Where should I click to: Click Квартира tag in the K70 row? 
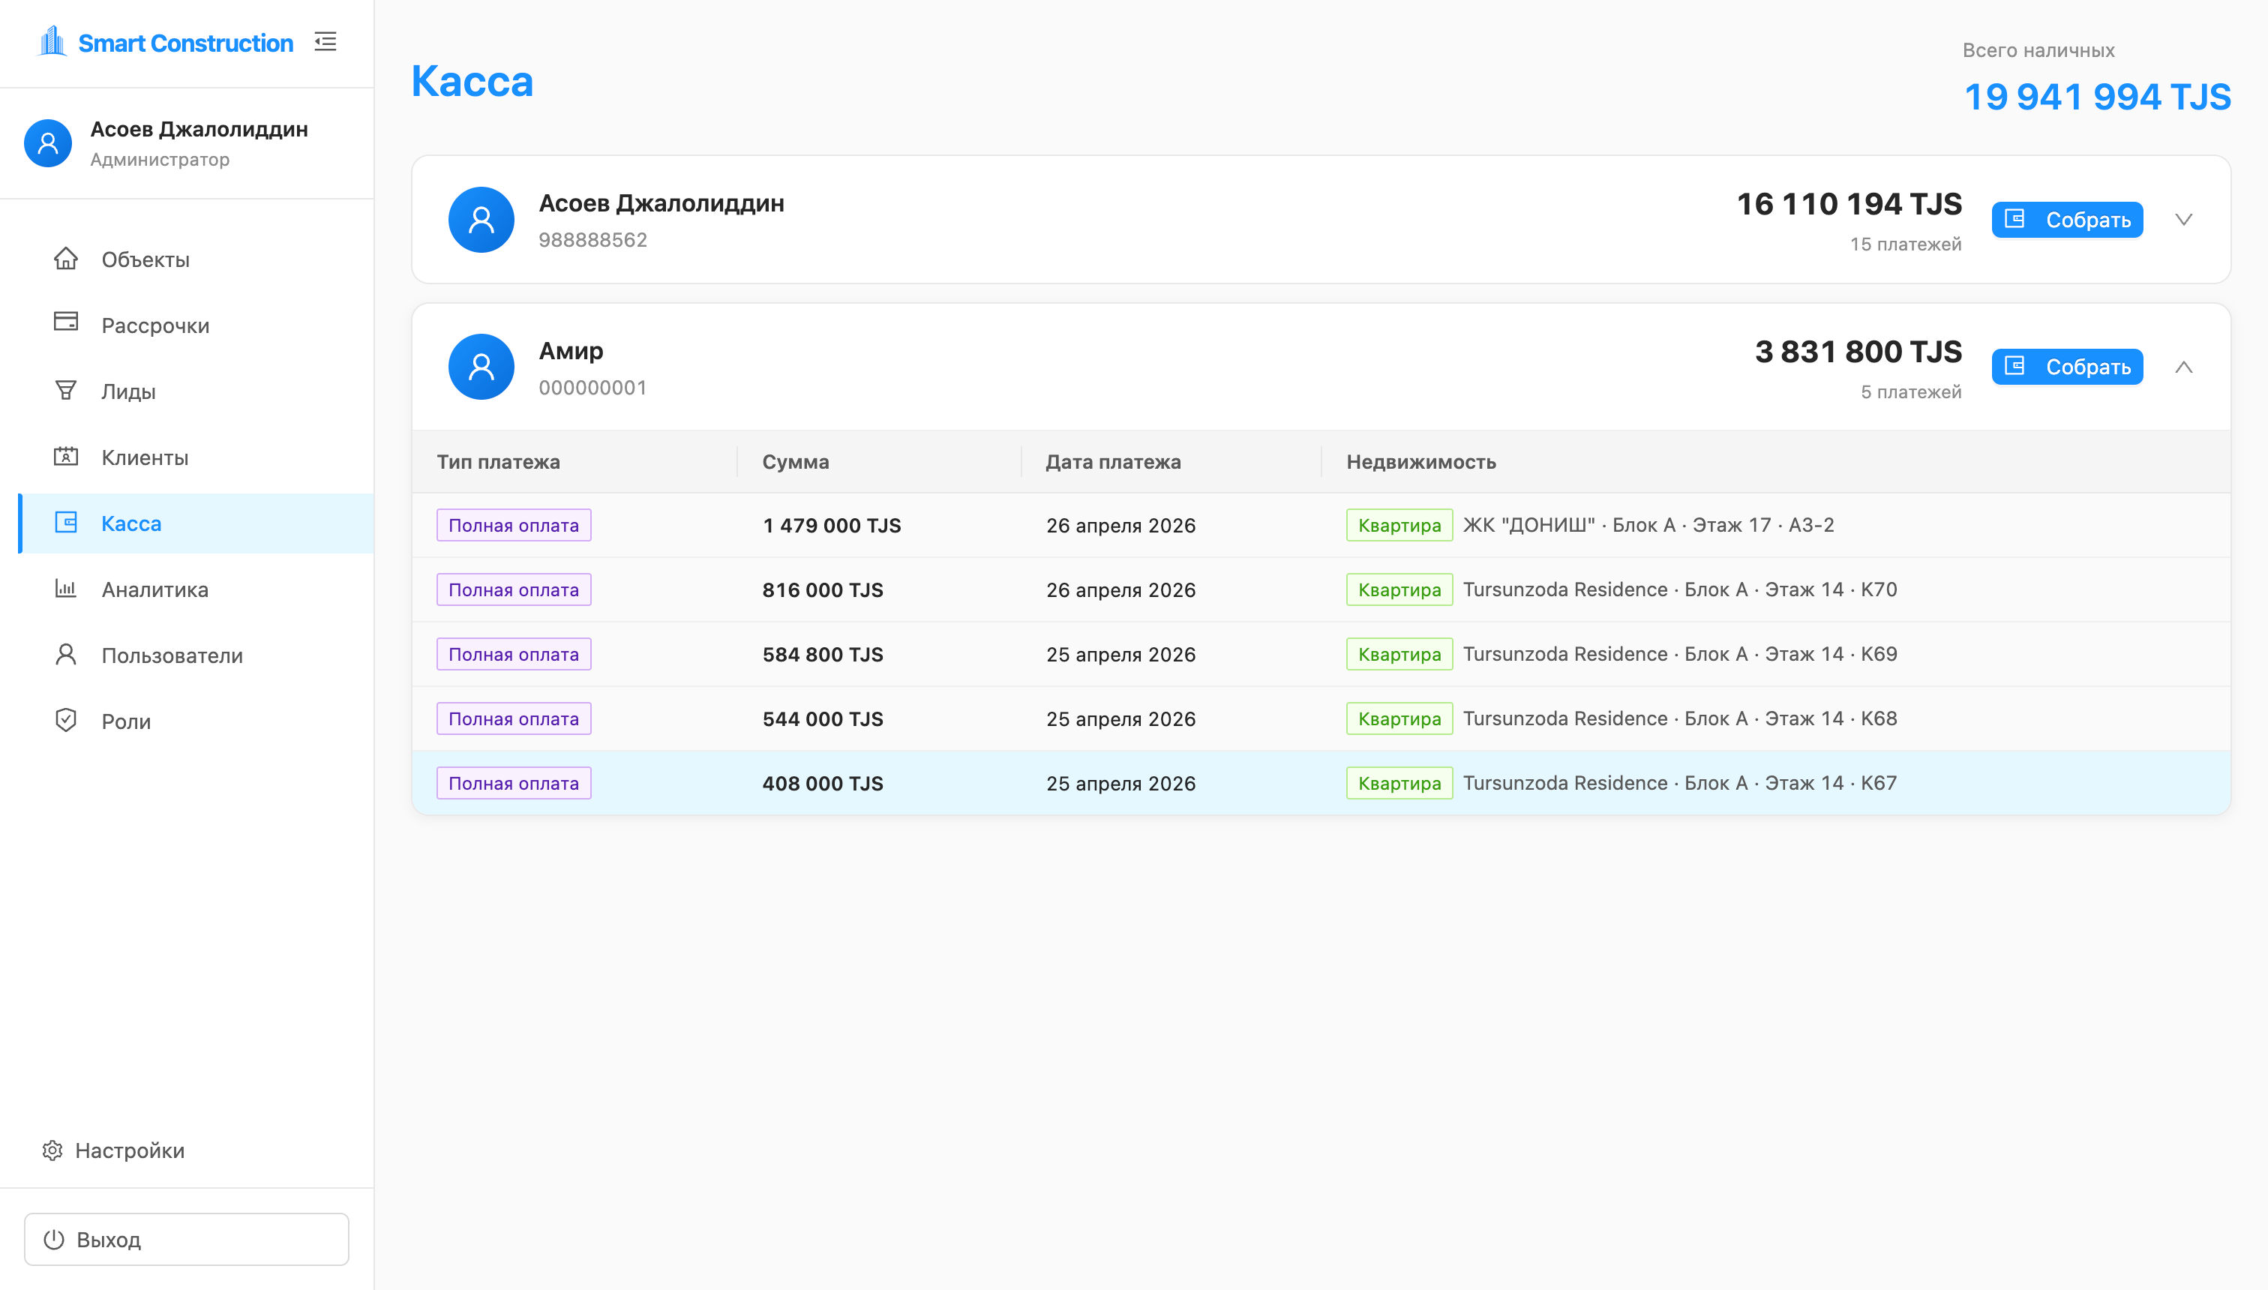pyautogui.click(x=1399, y=589)
